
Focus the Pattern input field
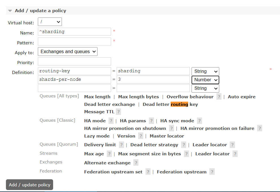[74, 42]
